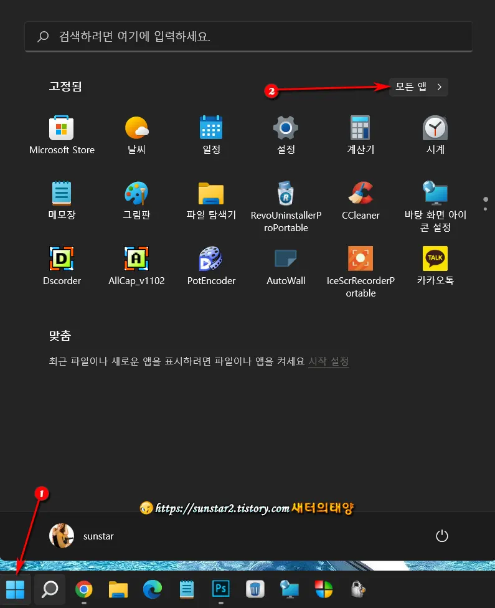Switch to Photoshop on taskbar
Image resolution: width=495 pixels, height=608 pixels.
pyautogui.click(x=220, y=589)
